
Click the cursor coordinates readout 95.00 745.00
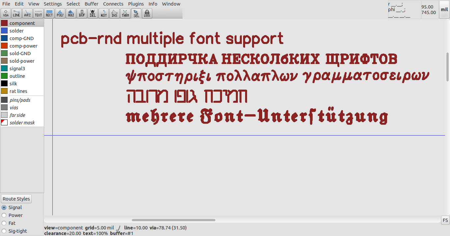point(430,10)
